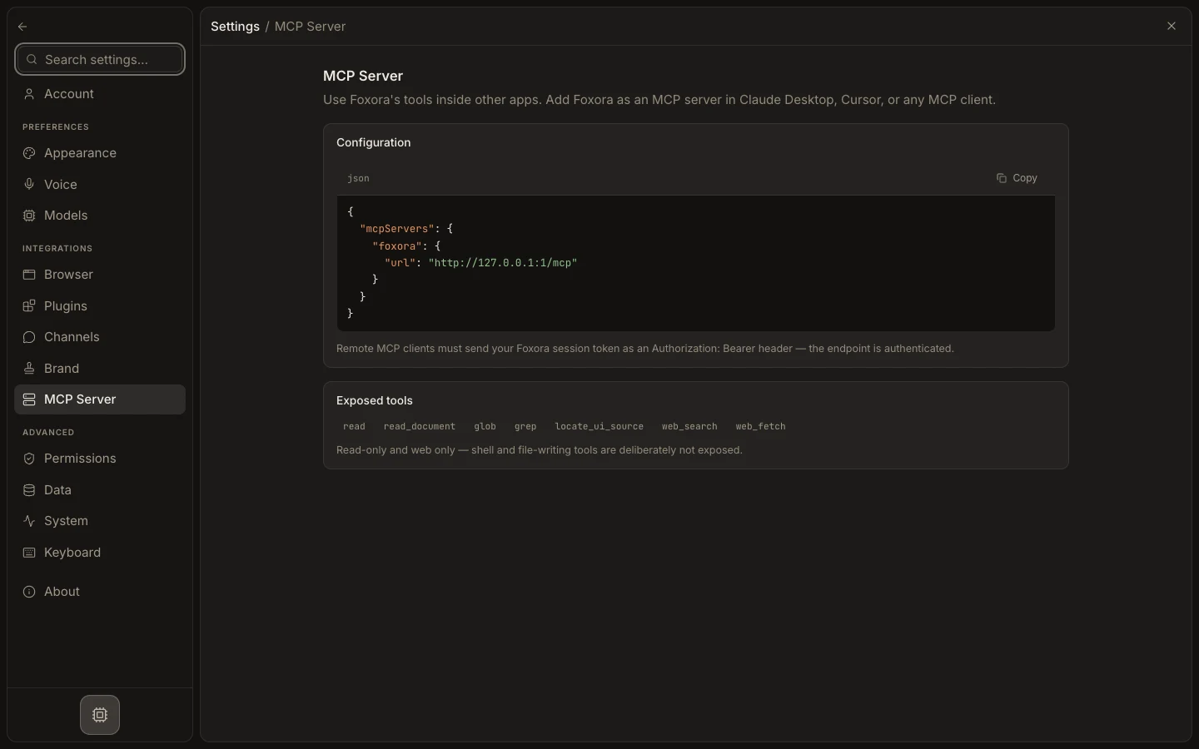This screenshot has width=1199, height=749.
Task: Open Browser integration settings
Action: (100, 275)
